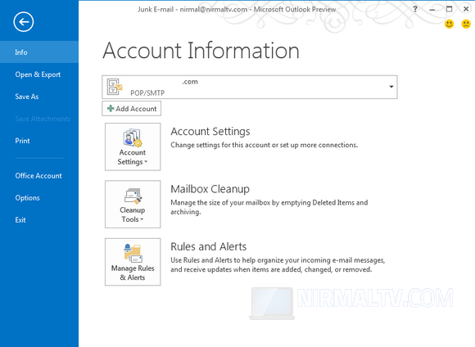Minimize the Outlook window

click(x=432, y=9)
